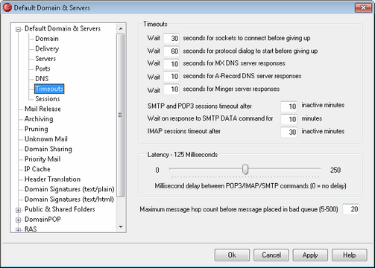The image size is (375, 268).
Task: Click the Ok button
Action: point(232,255)
